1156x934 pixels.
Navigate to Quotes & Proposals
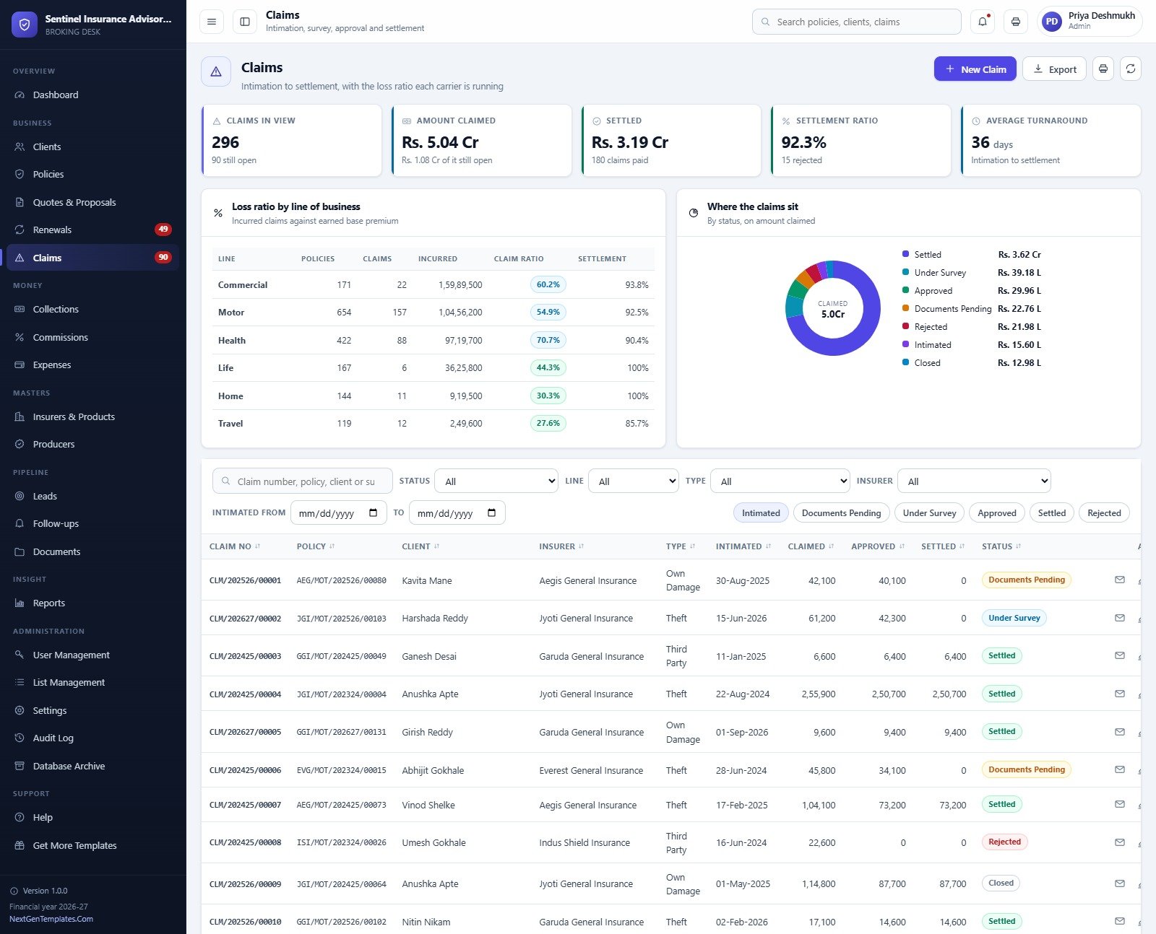92,202
